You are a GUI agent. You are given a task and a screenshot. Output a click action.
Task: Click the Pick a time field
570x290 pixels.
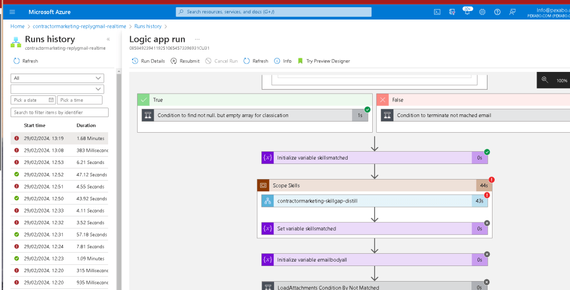(x=80, y=100)
